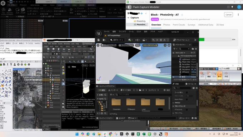Switch to Point Clouds tab in iTwin
The width and height of the screenshot is (243, 137).
tap(179, 25)
